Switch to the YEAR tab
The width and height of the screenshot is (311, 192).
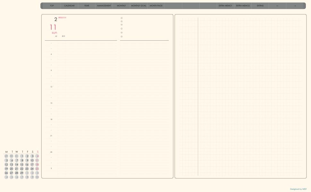pyautogui.click(x=87, y=6)
